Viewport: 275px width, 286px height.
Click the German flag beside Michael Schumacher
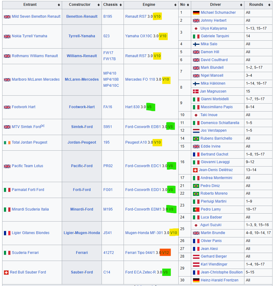pos(196,13)
